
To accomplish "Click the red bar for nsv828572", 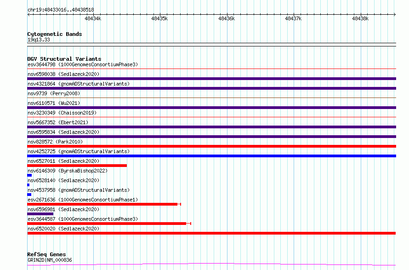I will [x=211, y=146].
